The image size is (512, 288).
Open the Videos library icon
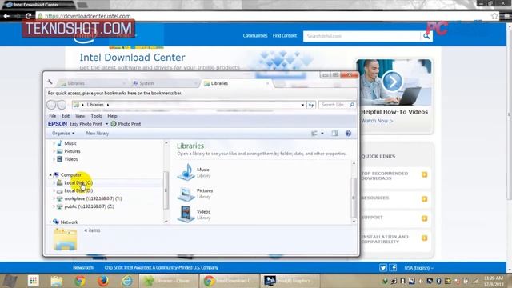[186, 214]
